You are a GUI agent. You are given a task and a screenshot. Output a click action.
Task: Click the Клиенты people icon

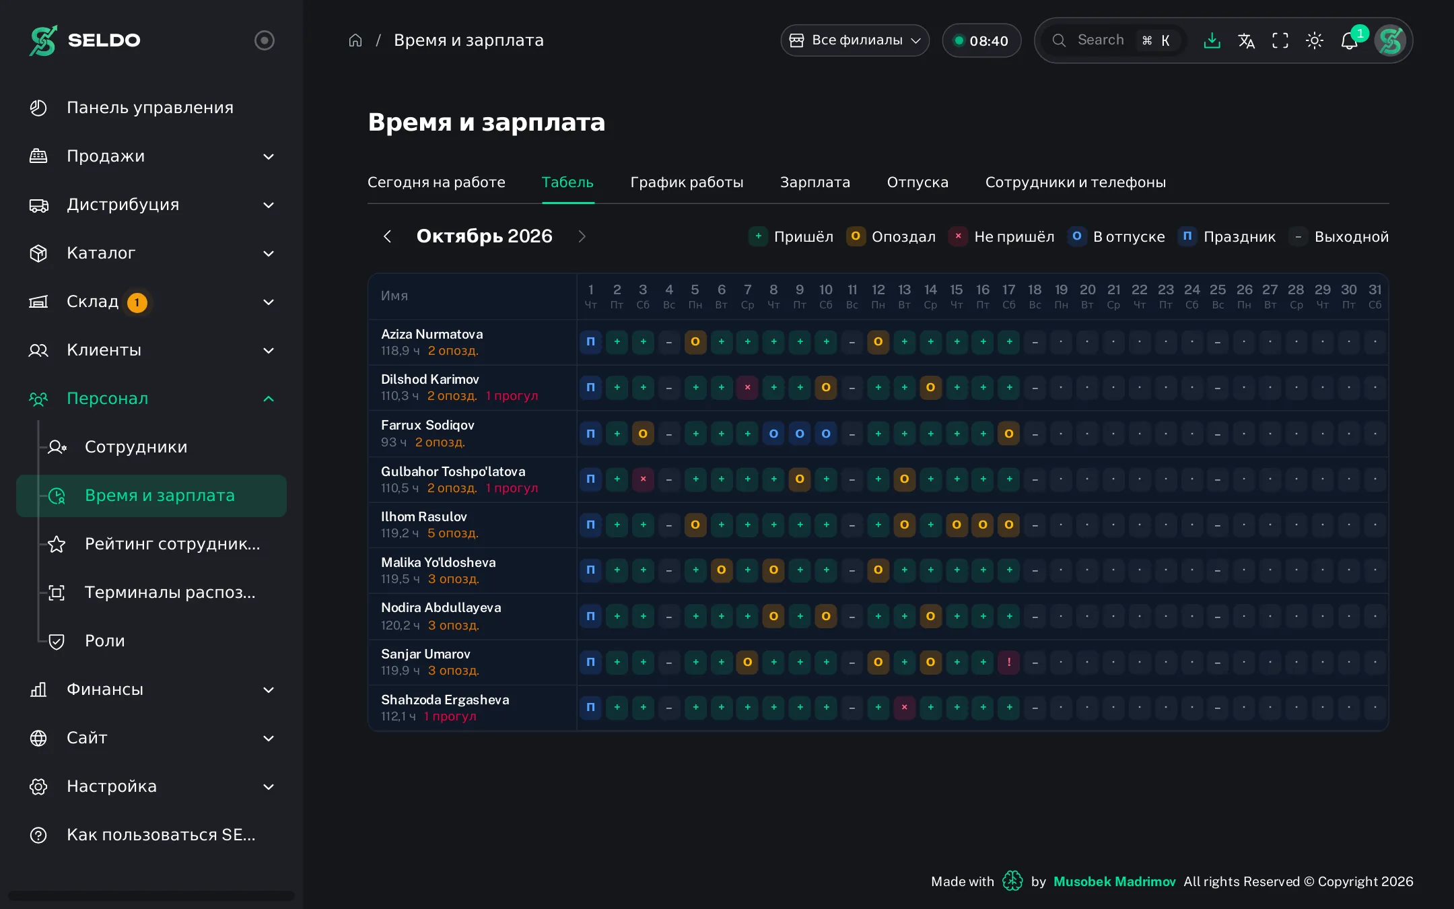pyautogui.click(x=38, y=350)
